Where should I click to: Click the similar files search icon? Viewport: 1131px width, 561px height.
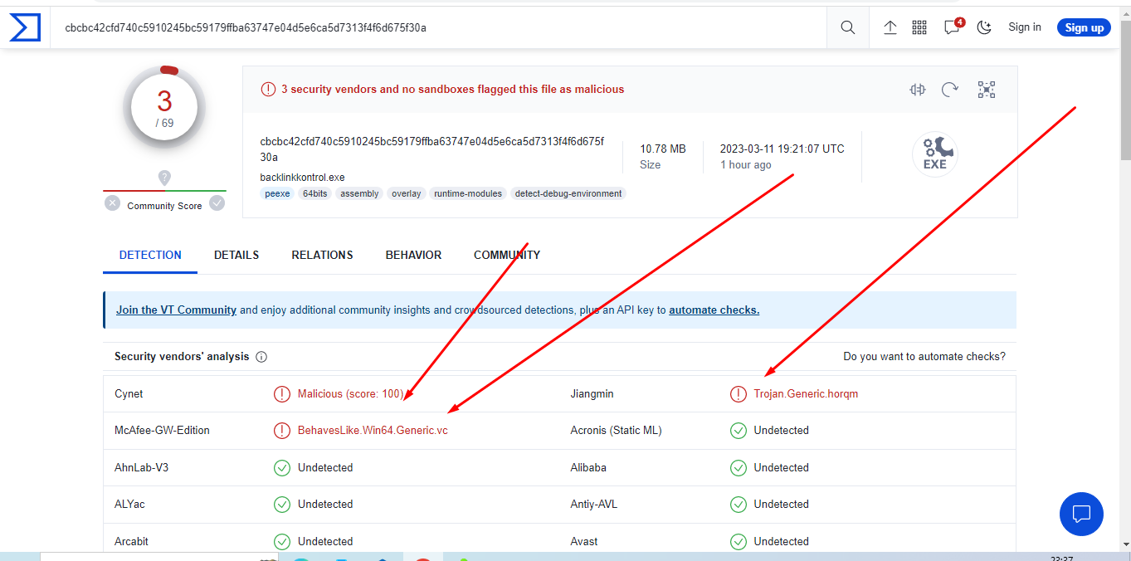pyautogui.click(x=917, y=90)
